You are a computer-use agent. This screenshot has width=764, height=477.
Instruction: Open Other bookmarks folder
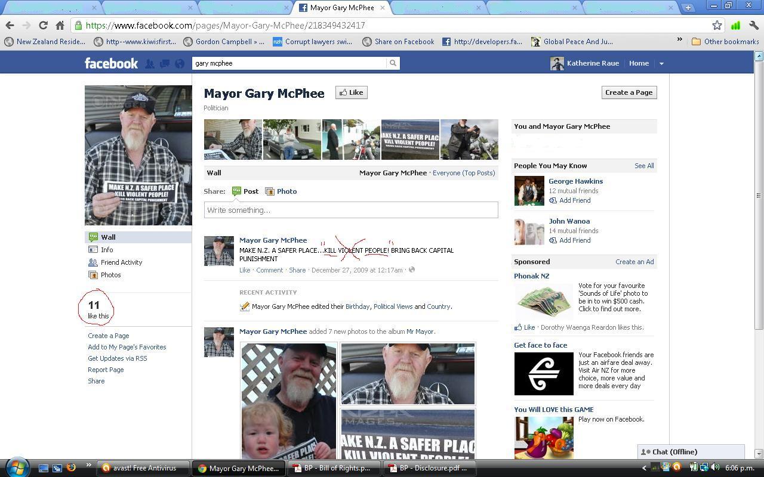coord(726,42)
